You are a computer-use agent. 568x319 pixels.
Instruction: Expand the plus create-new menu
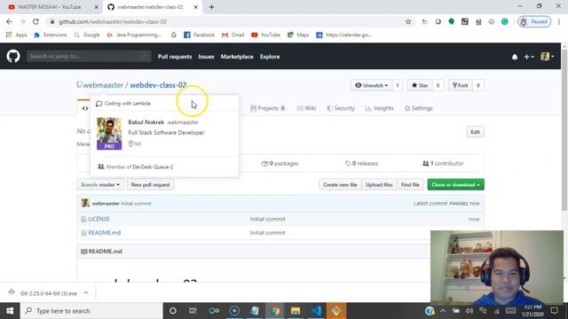tap(529, 57)
